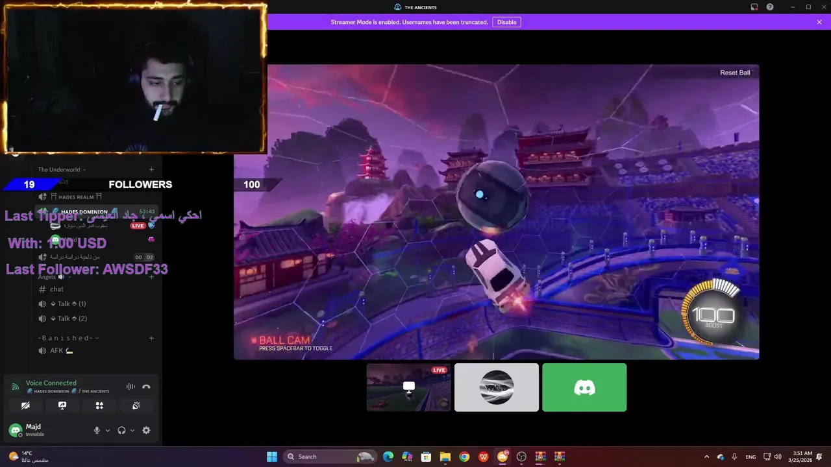
Task: Add a channel to the Banished category
Action: 151,338
